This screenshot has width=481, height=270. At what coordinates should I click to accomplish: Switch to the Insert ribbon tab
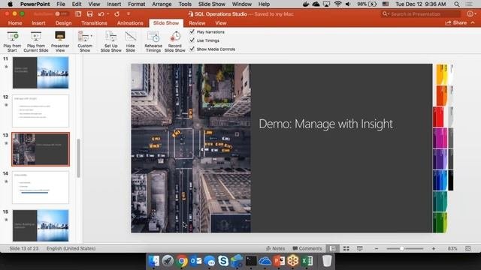point(38,23)
